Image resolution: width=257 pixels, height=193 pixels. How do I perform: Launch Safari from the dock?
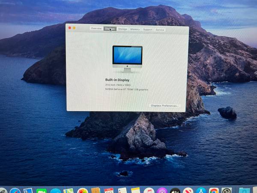15,191
